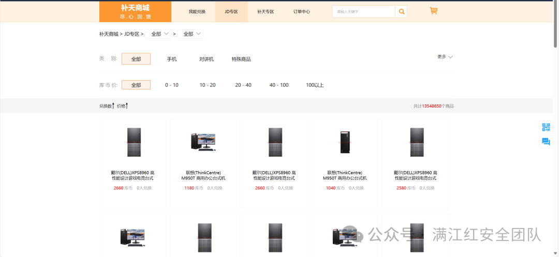
Task: Click JD专区 in the breadcrumb
Action: (131, 34)
